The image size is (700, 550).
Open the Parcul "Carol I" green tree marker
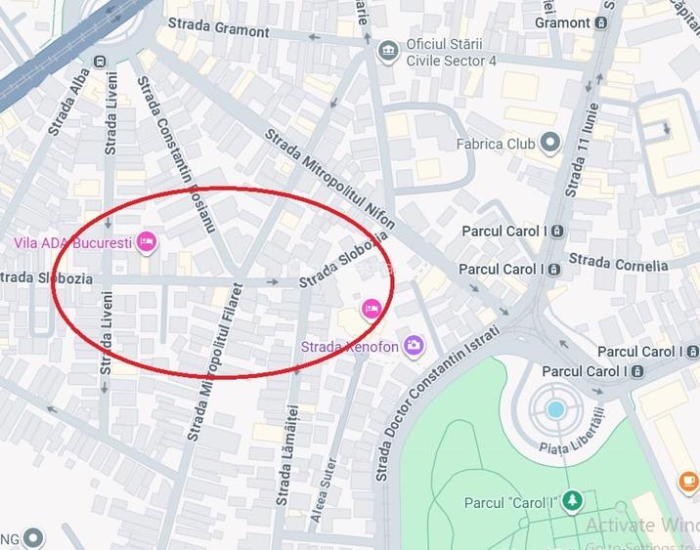[x=572, y=501]
